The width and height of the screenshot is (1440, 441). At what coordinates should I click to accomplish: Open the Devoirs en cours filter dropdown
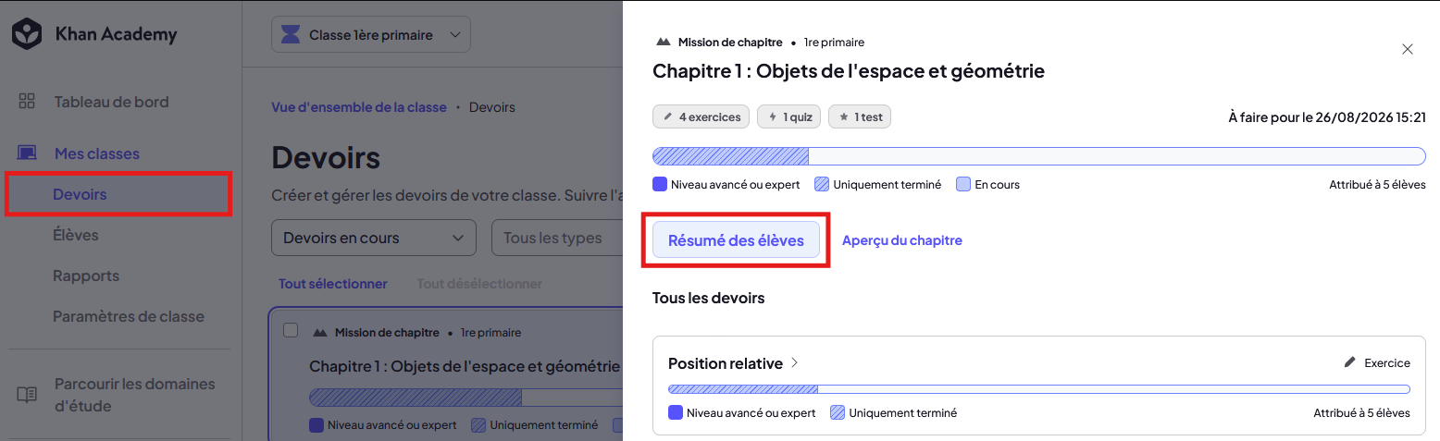click(374, 238)
